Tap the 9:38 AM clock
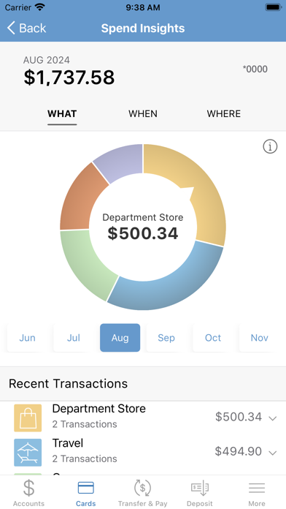 click(x=143, y=7)
